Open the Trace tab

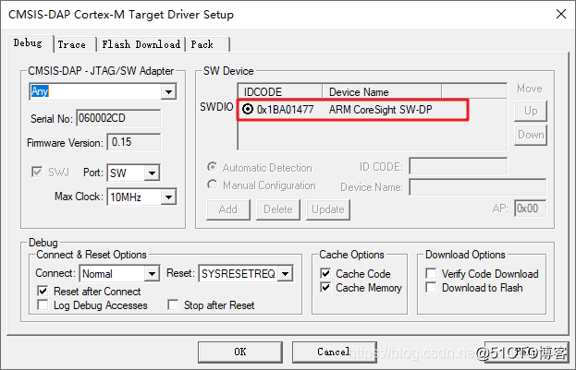[75, 44]
